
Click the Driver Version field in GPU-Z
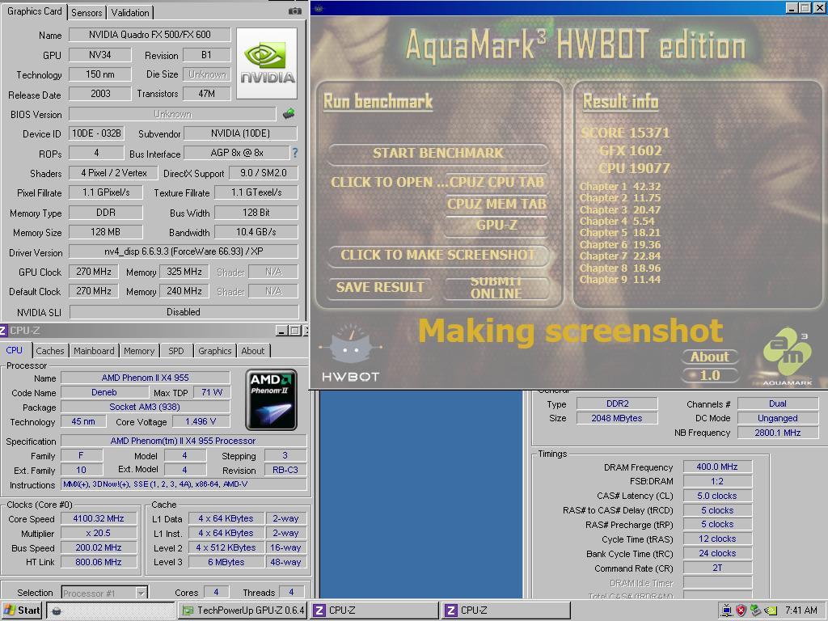184,252
